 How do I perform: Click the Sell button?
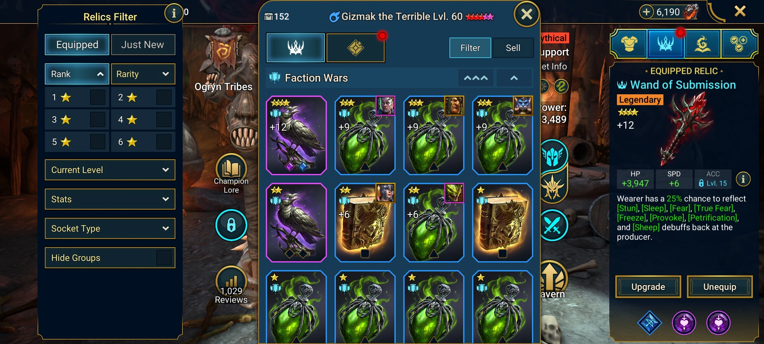tap(513, 48)
